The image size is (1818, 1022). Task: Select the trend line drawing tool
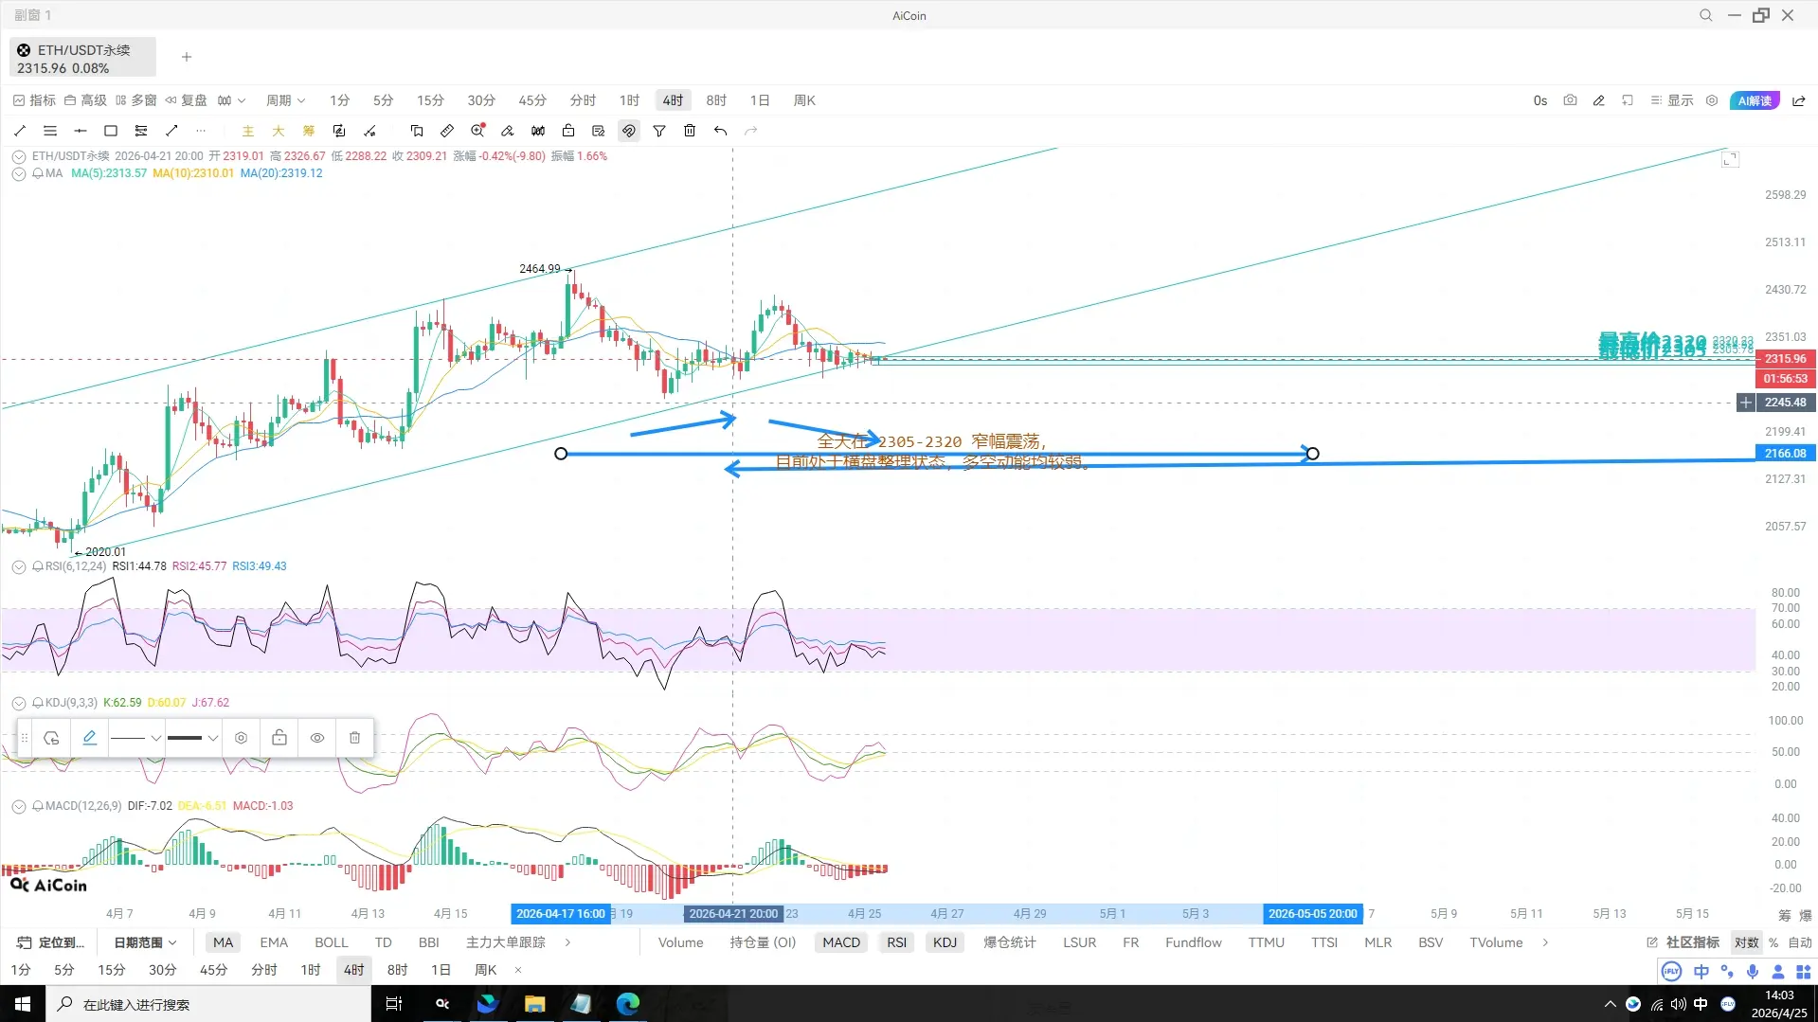(x=20, y=131)
